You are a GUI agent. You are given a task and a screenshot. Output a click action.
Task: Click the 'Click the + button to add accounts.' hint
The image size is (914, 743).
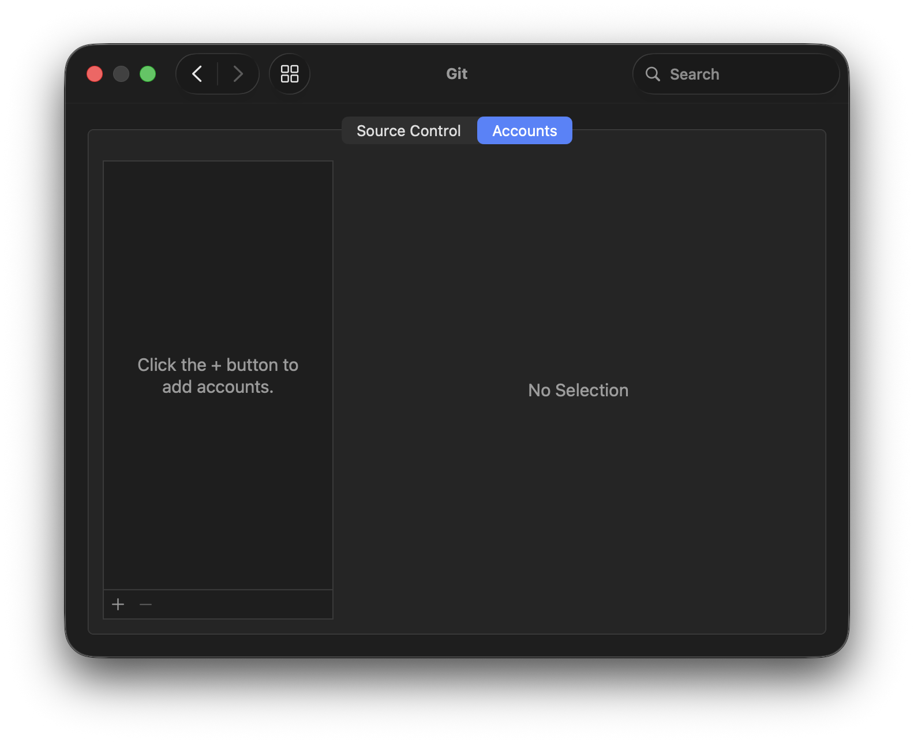click(x=218, y=376)
